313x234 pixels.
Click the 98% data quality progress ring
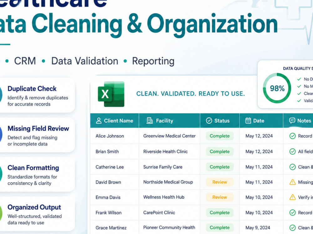tap(277, 88)
